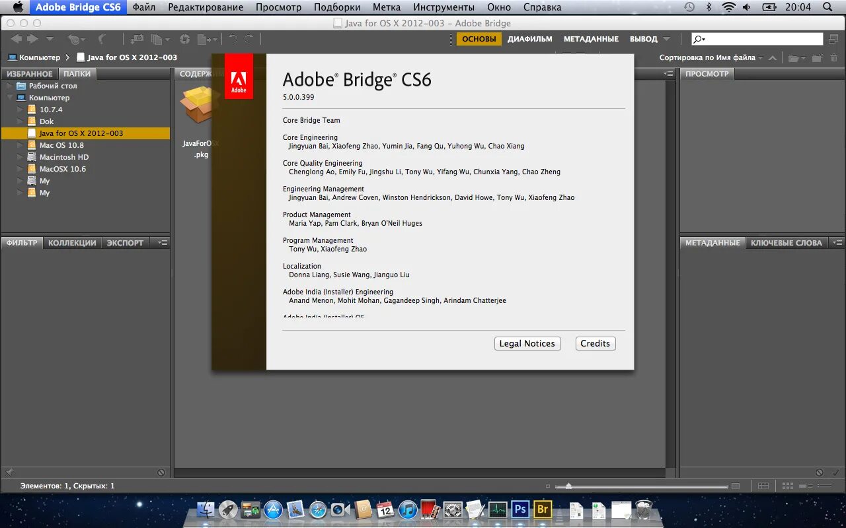Click the Legal Notices button
Screen dimensions: 846x528
pyautogui.click(x=527, y=343)
